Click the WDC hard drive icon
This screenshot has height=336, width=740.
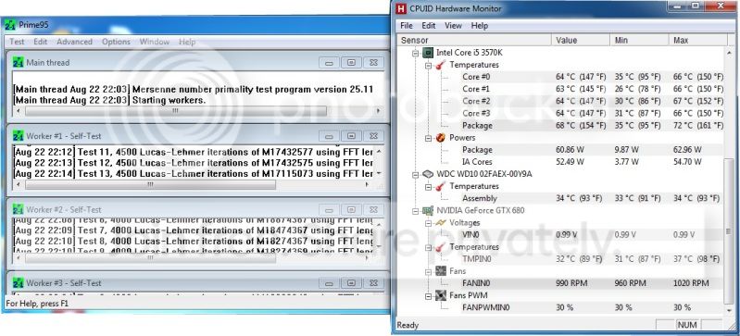click(x=428, y=174)
